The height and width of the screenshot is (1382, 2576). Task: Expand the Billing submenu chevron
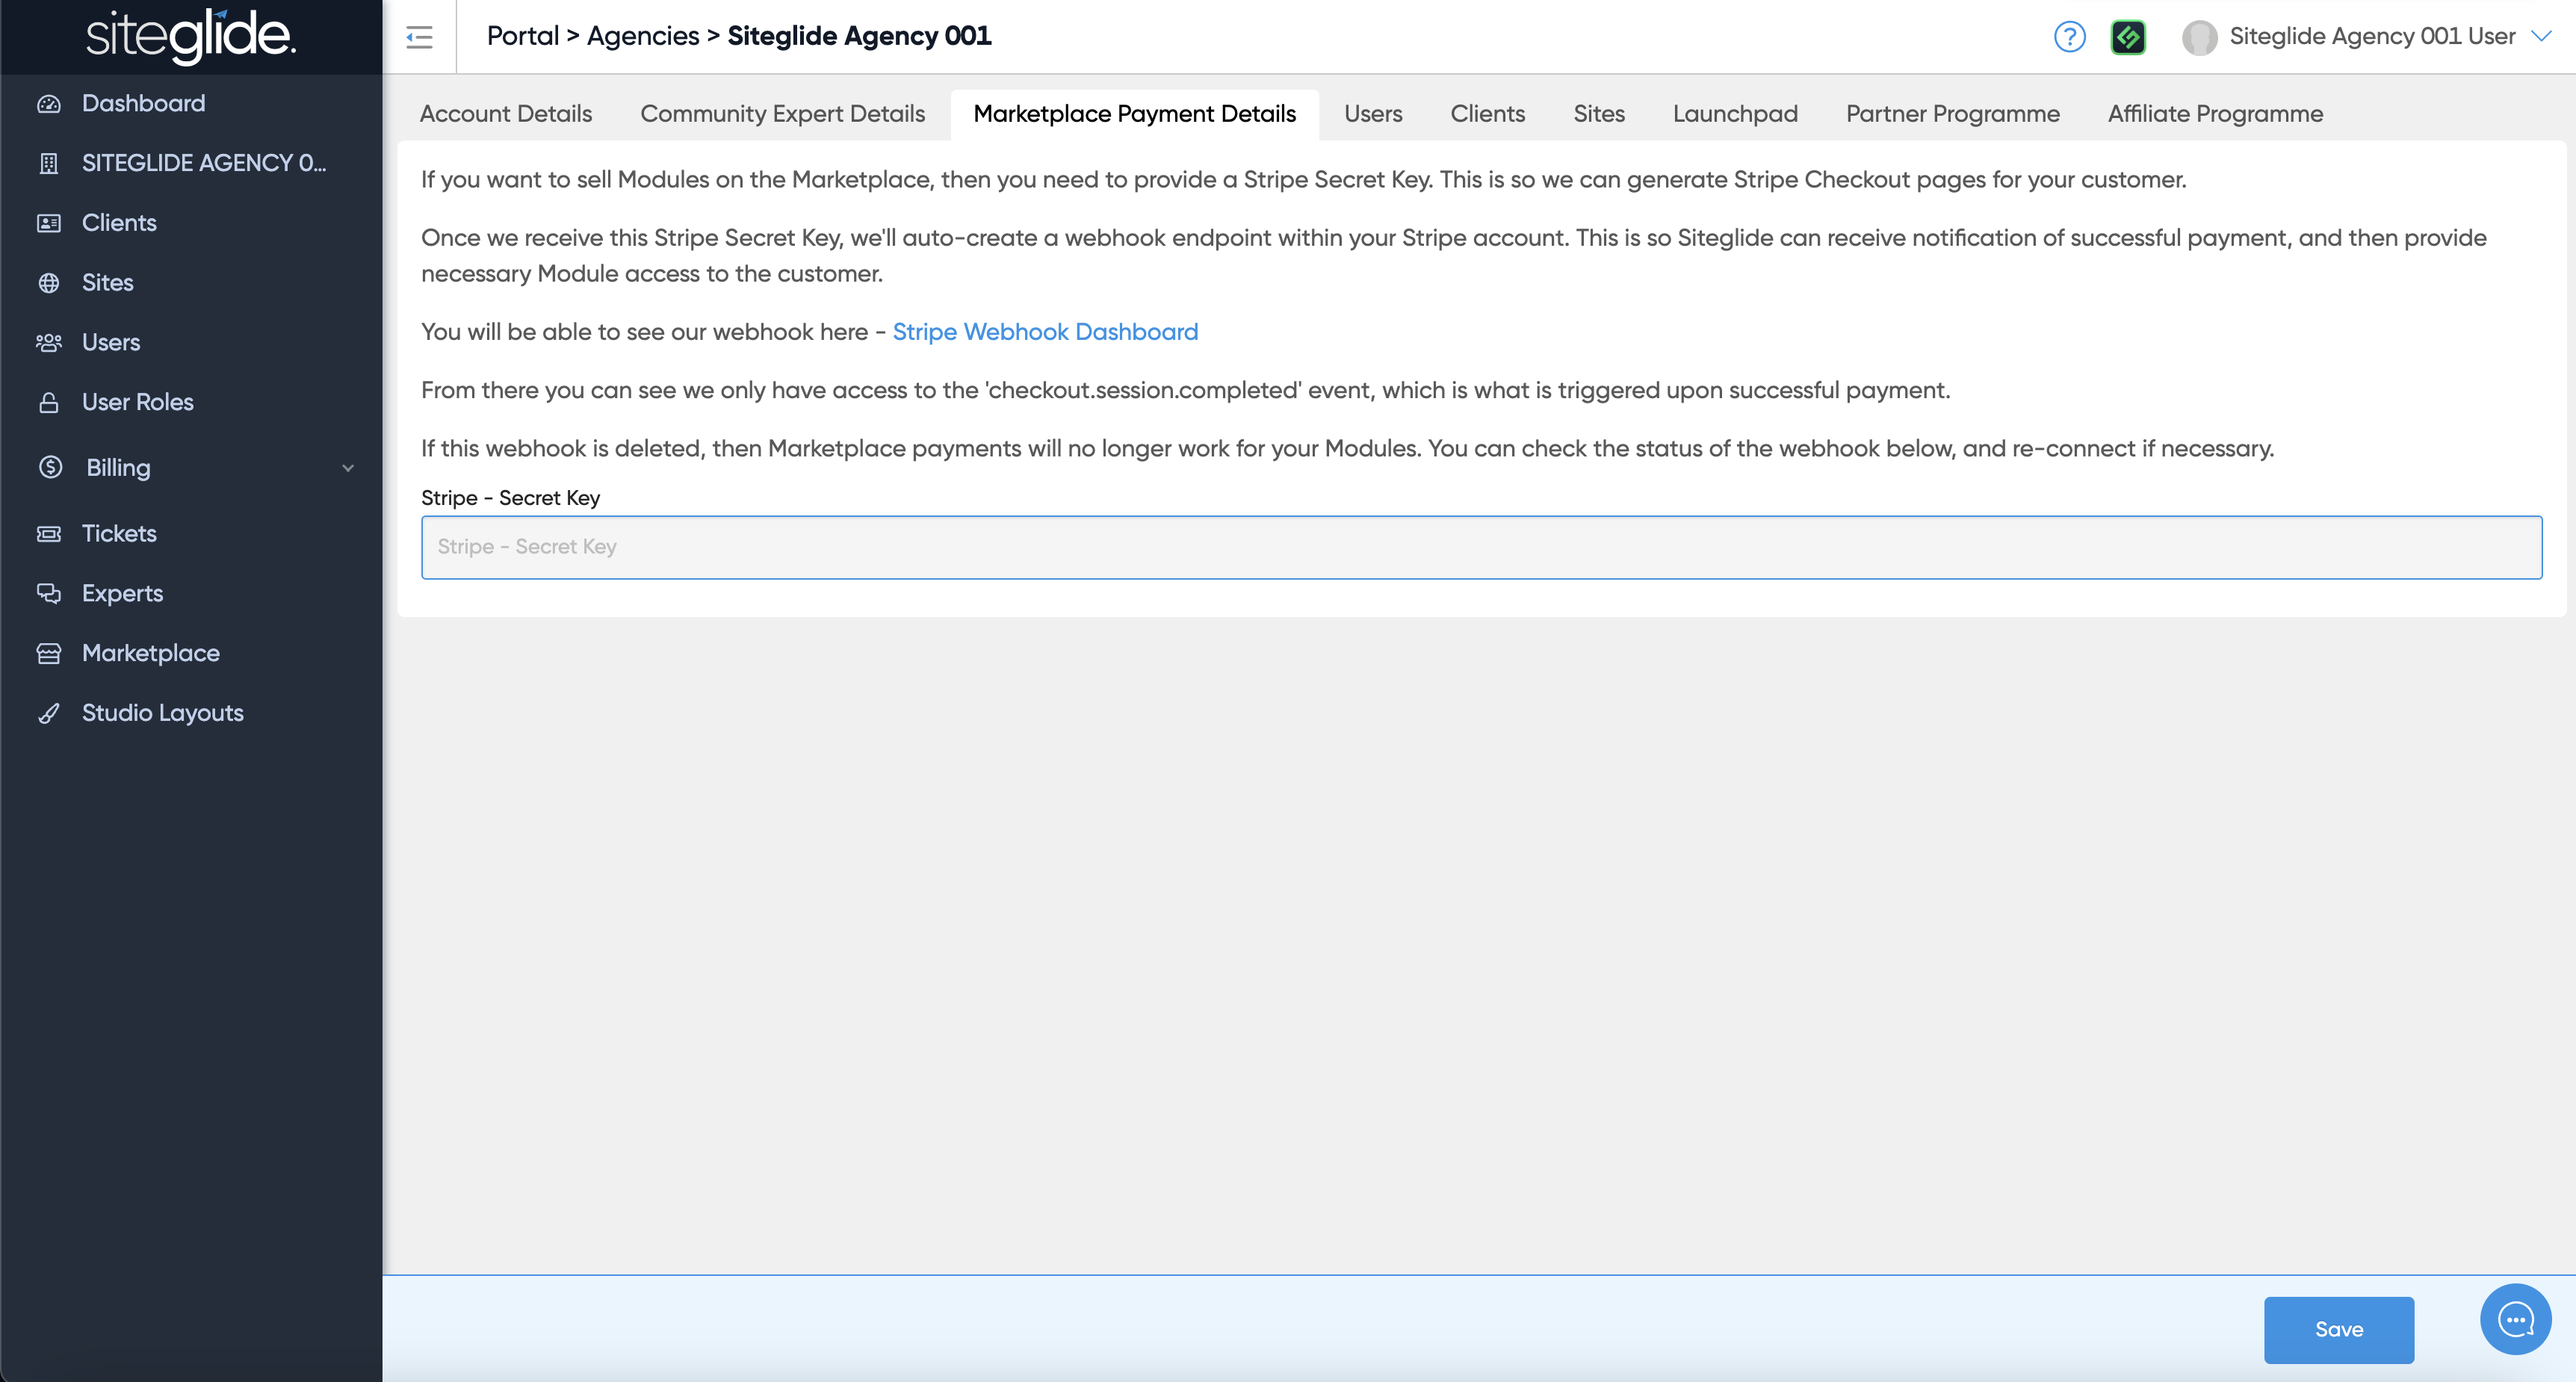click(x=348, y=468)
